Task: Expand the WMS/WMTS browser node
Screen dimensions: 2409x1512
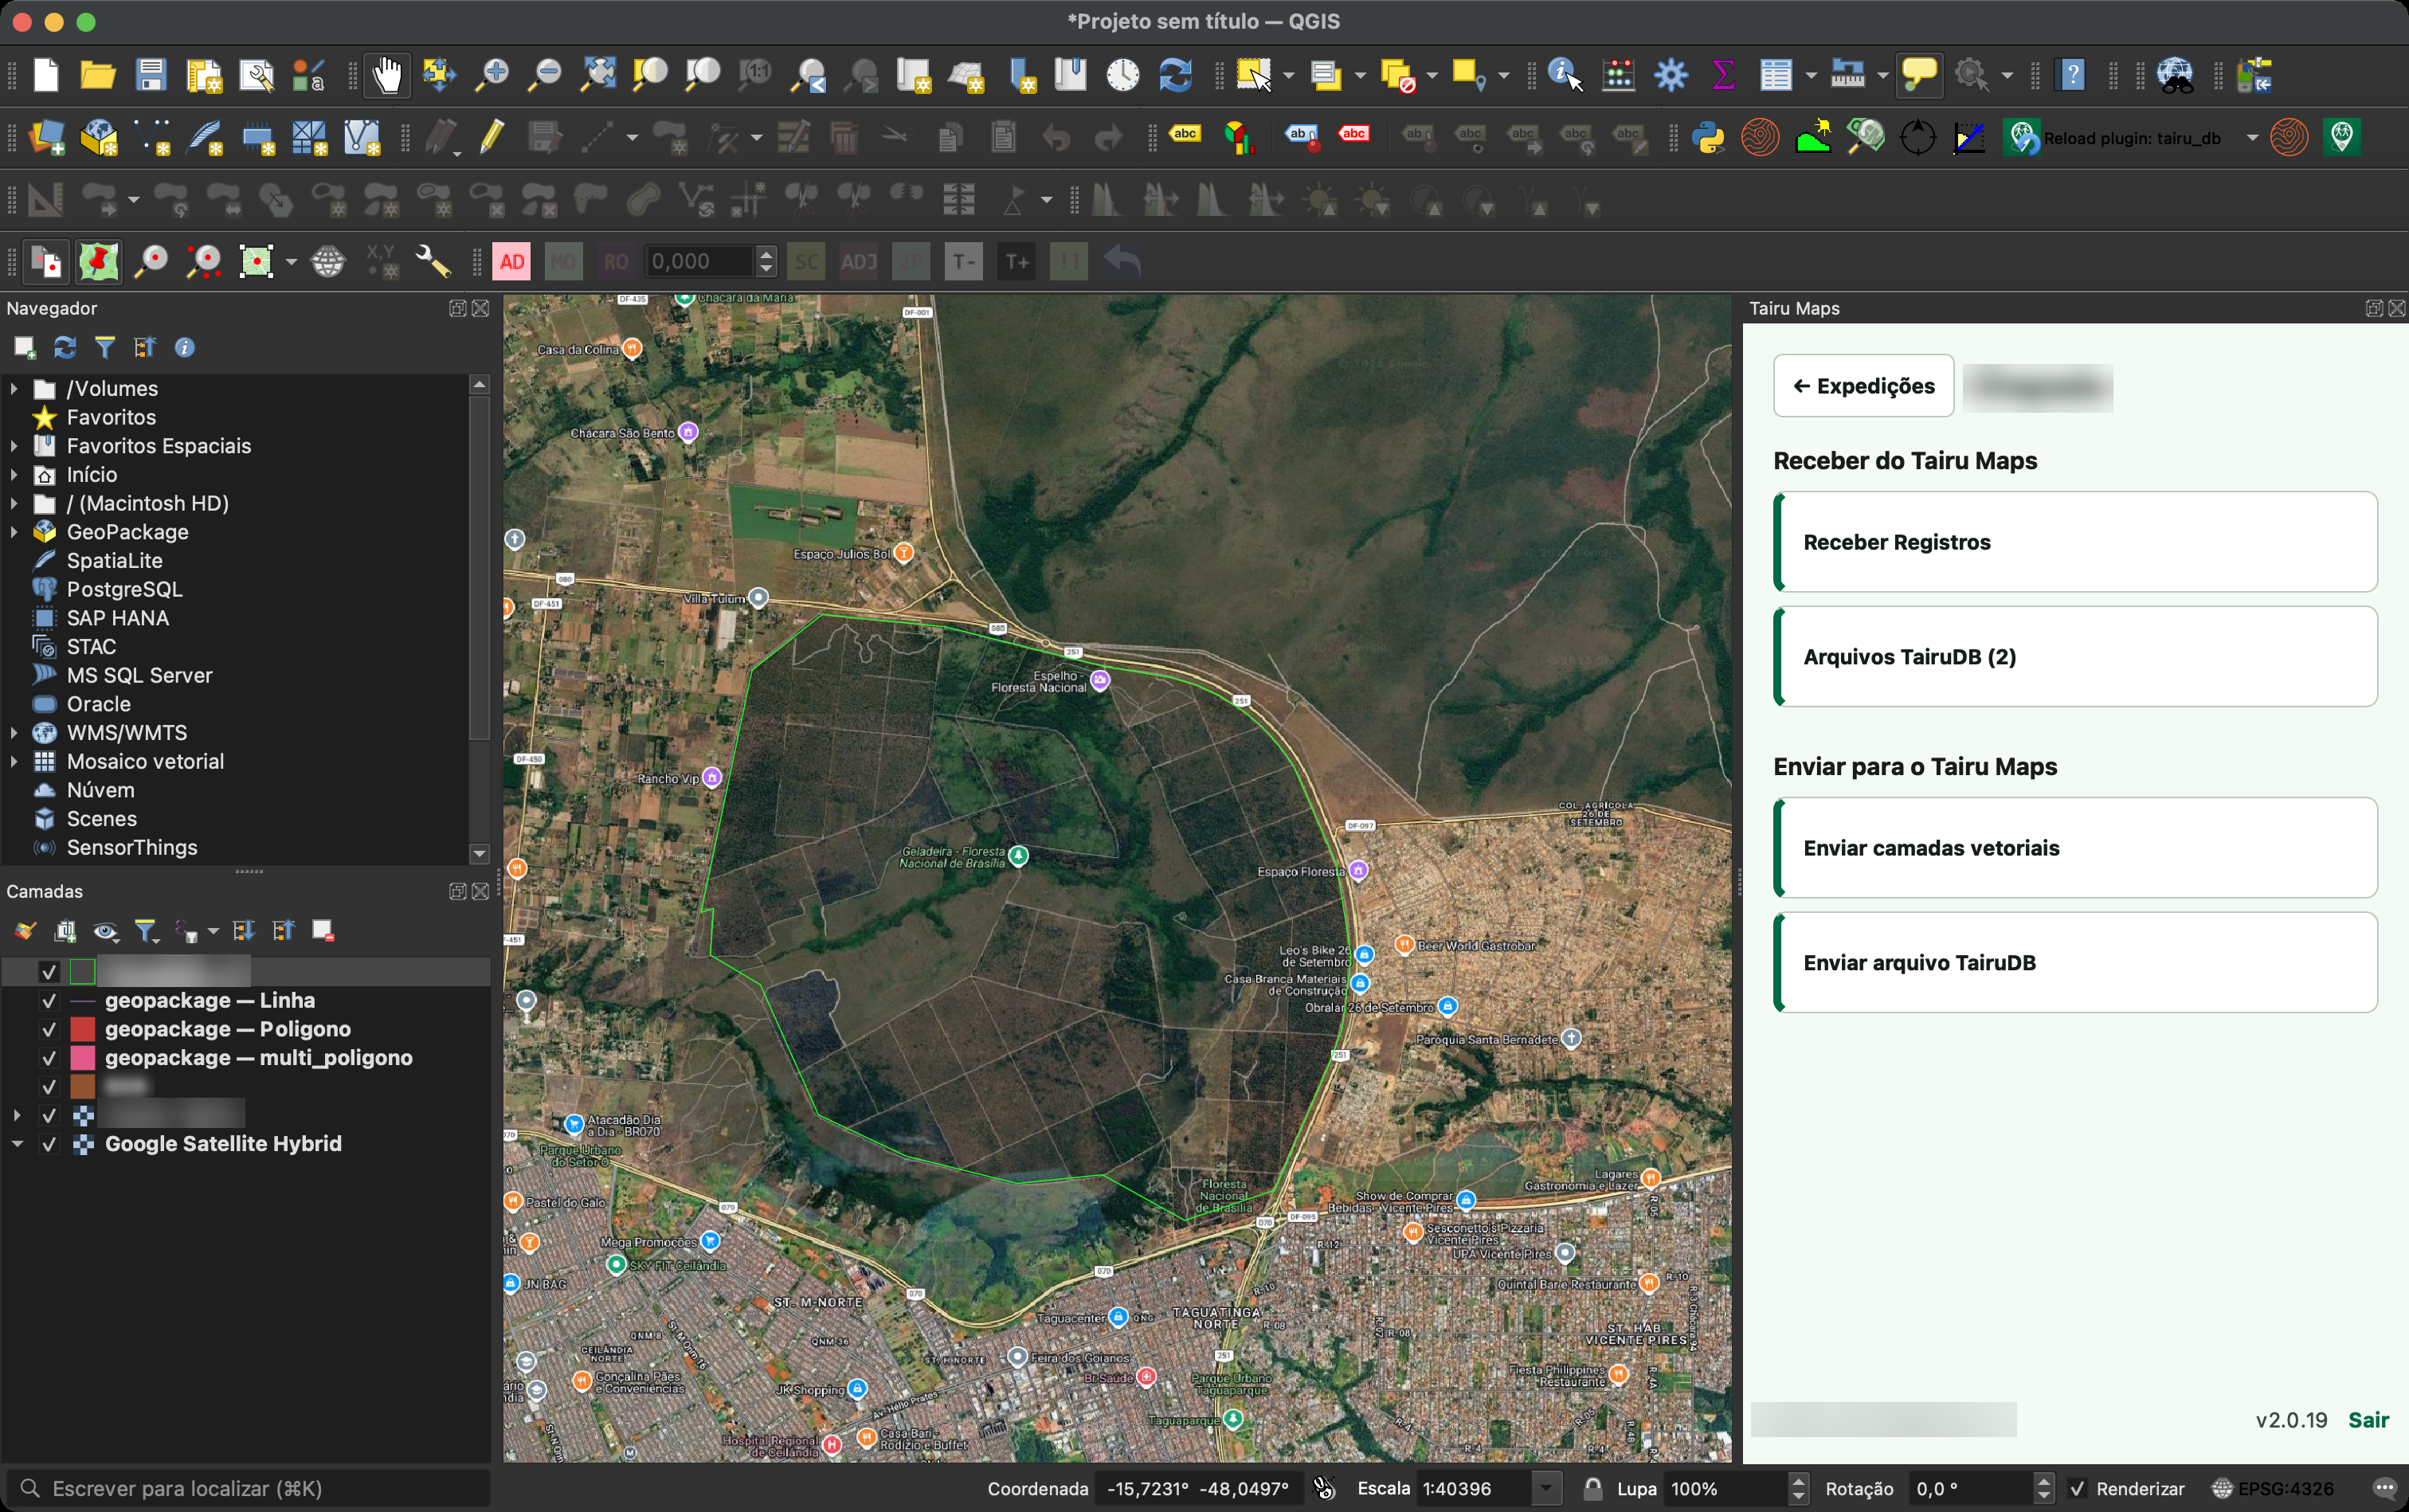Action: click(14, 733)
